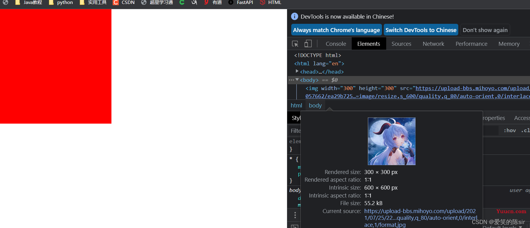
Task: Toggle the :hov element state panel
Action: [510, 130]
